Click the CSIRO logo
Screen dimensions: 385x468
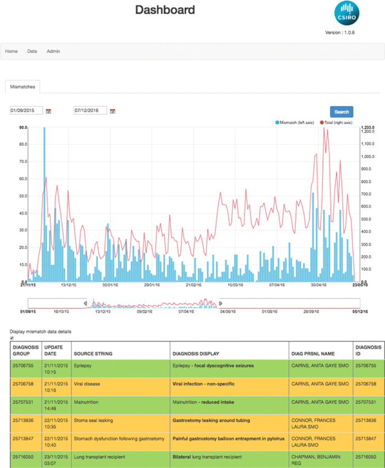(x=346, y=14)
